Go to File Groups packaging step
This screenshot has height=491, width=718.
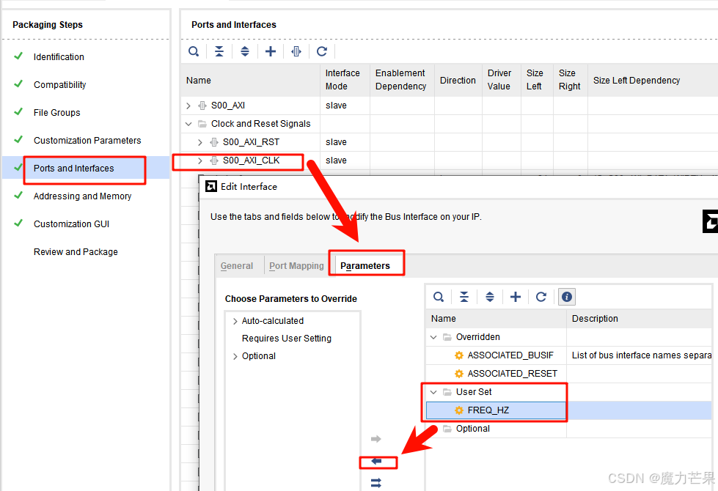click(x=56, y=113)
